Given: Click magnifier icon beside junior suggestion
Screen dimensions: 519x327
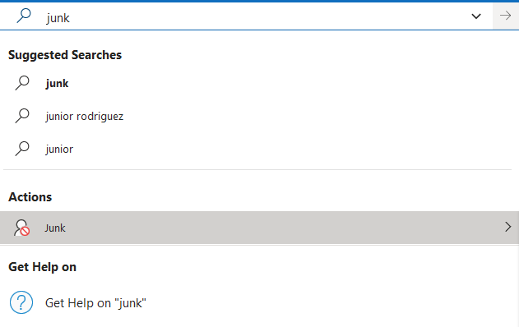Looking at the screenshot, I should click(x=22, y=149).
